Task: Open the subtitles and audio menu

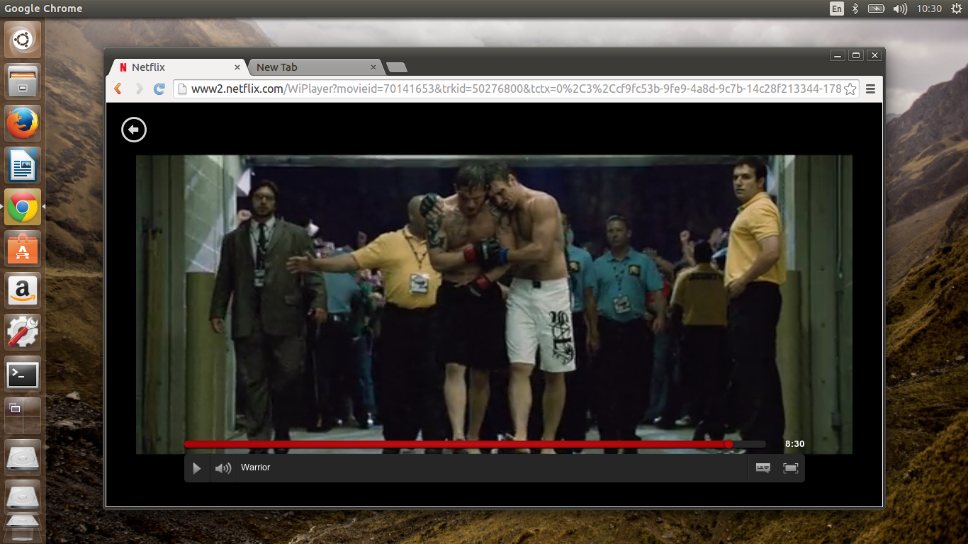Action: click(x=762, y=468)
